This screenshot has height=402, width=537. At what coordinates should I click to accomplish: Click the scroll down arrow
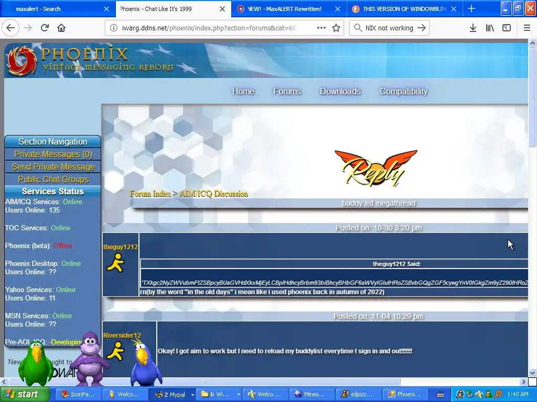pos(532,373)
